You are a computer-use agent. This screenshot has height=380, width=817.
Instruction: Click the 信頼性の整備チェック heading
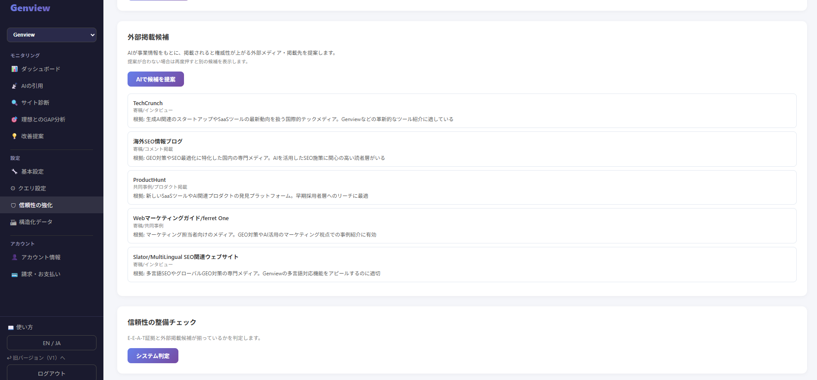(162, 322)
